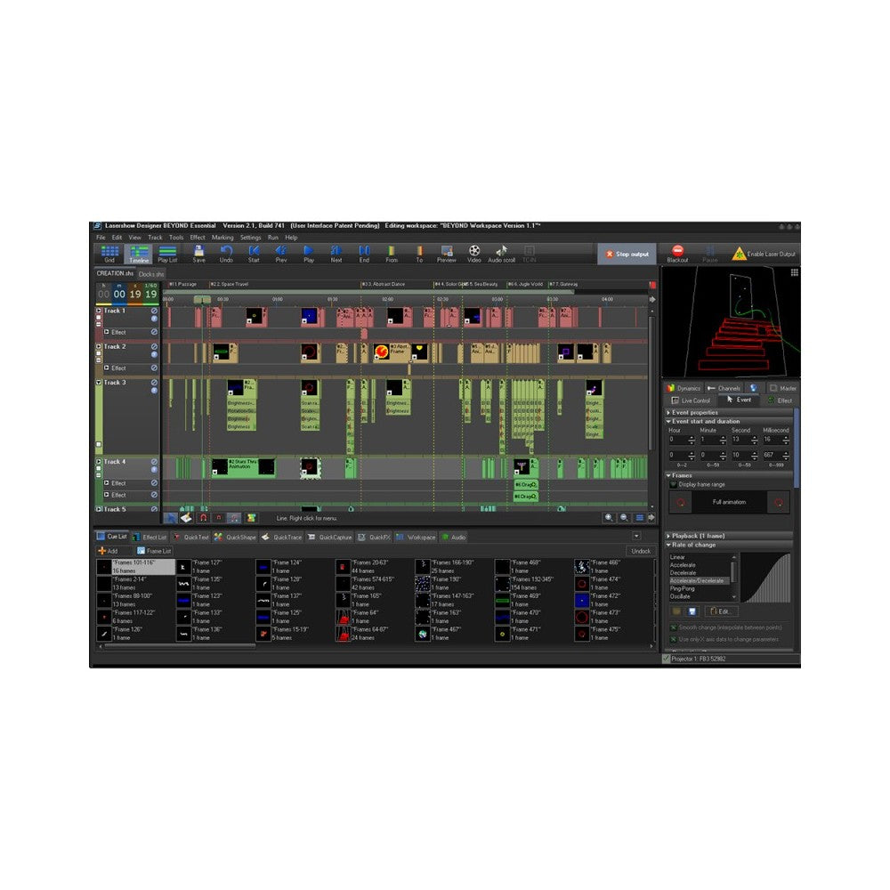890x890 pixels.
Task: Save the show with Save icon
Action: click(x=198, y=254)
